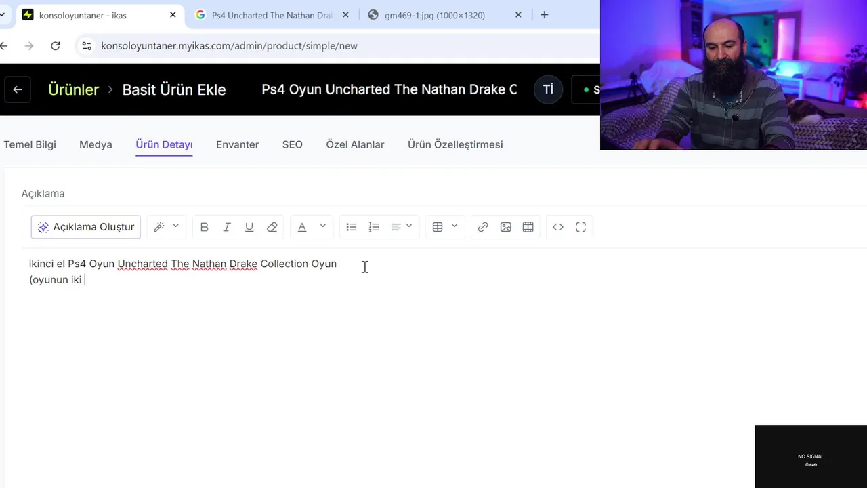Expand the magic wand dropdown chevron
Screen dimensions: 867x488
[x=175, y=226]
